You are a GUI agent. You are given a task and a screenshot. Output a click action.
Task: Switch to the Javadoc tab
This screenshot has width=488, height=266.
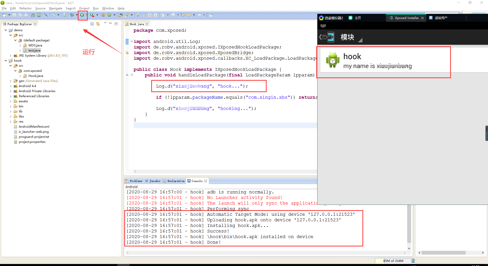(153, 181)
